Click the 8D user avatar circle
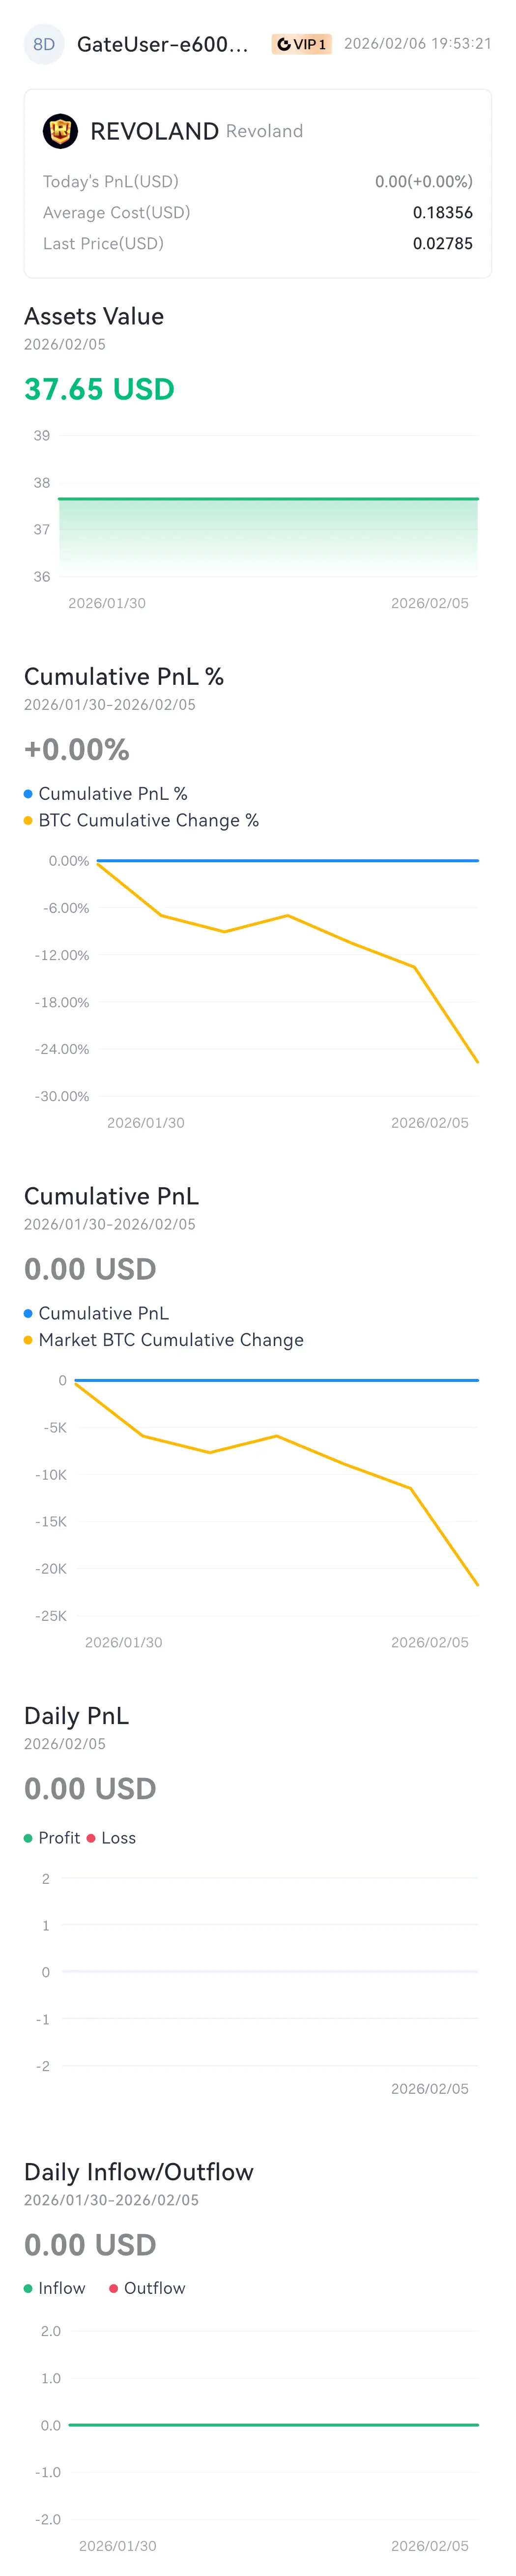 (44, 44)
